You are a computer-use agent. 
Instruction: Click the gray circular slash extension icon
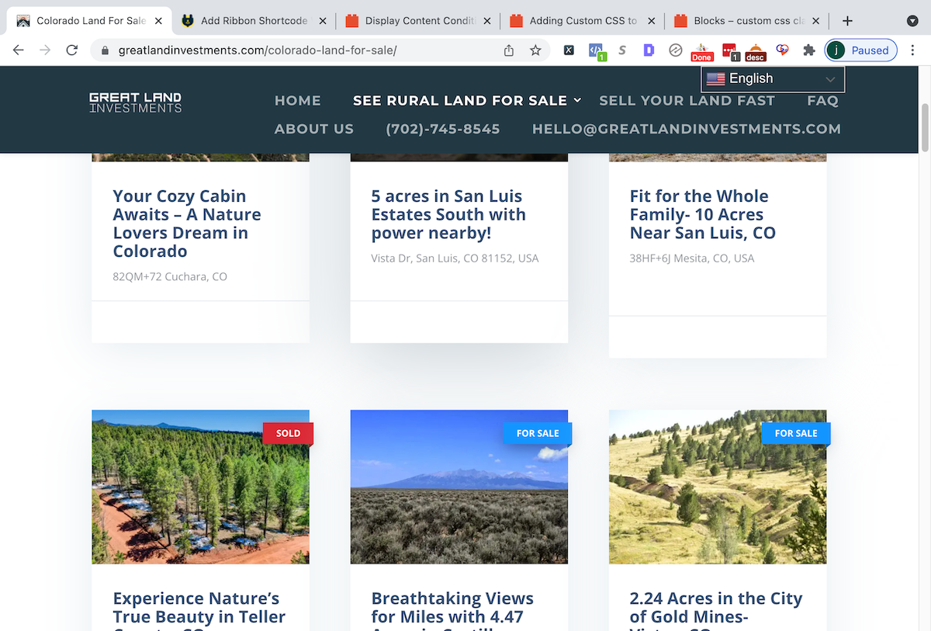click(675, 50)
